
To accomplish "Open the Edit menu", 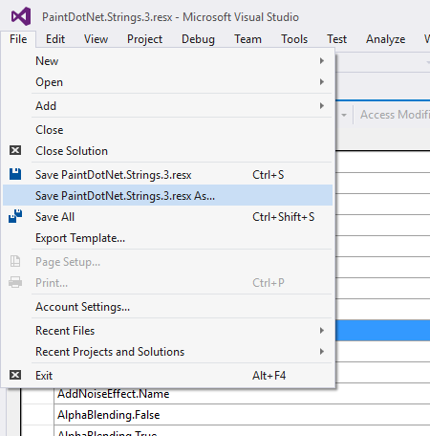I will pyautogui.click(x=55, y=39).
